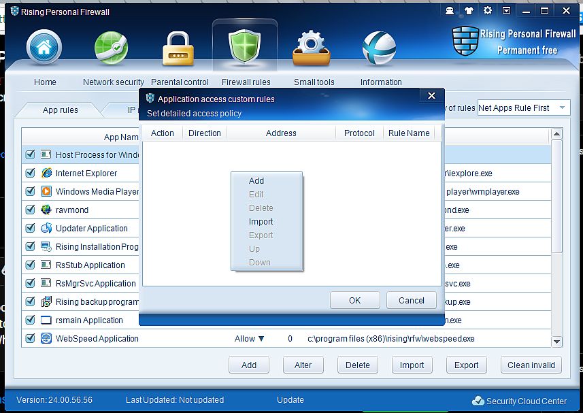Click the user account icon in title bar
The width and height of the screenshot is (583, 413).
click(450, 10)
